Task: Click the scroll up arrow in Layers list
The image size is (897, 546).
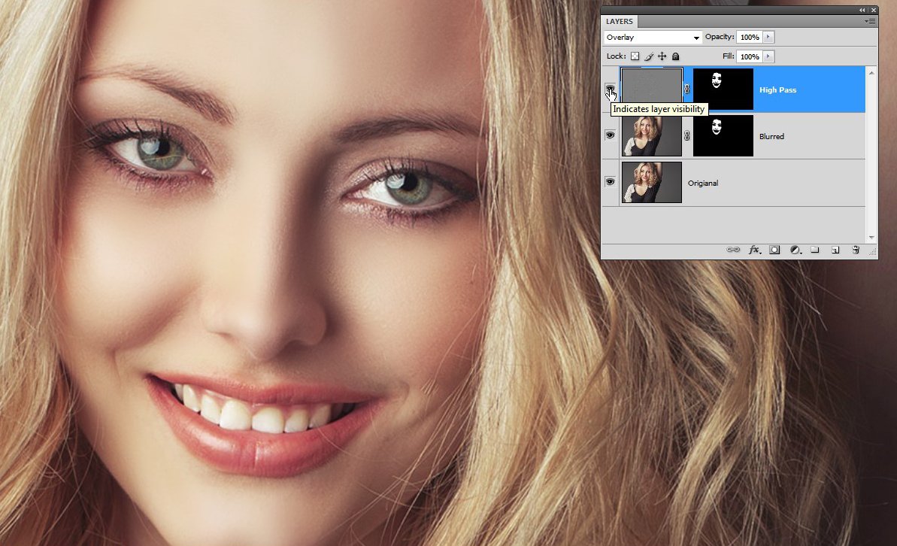Action: point(871,73)
